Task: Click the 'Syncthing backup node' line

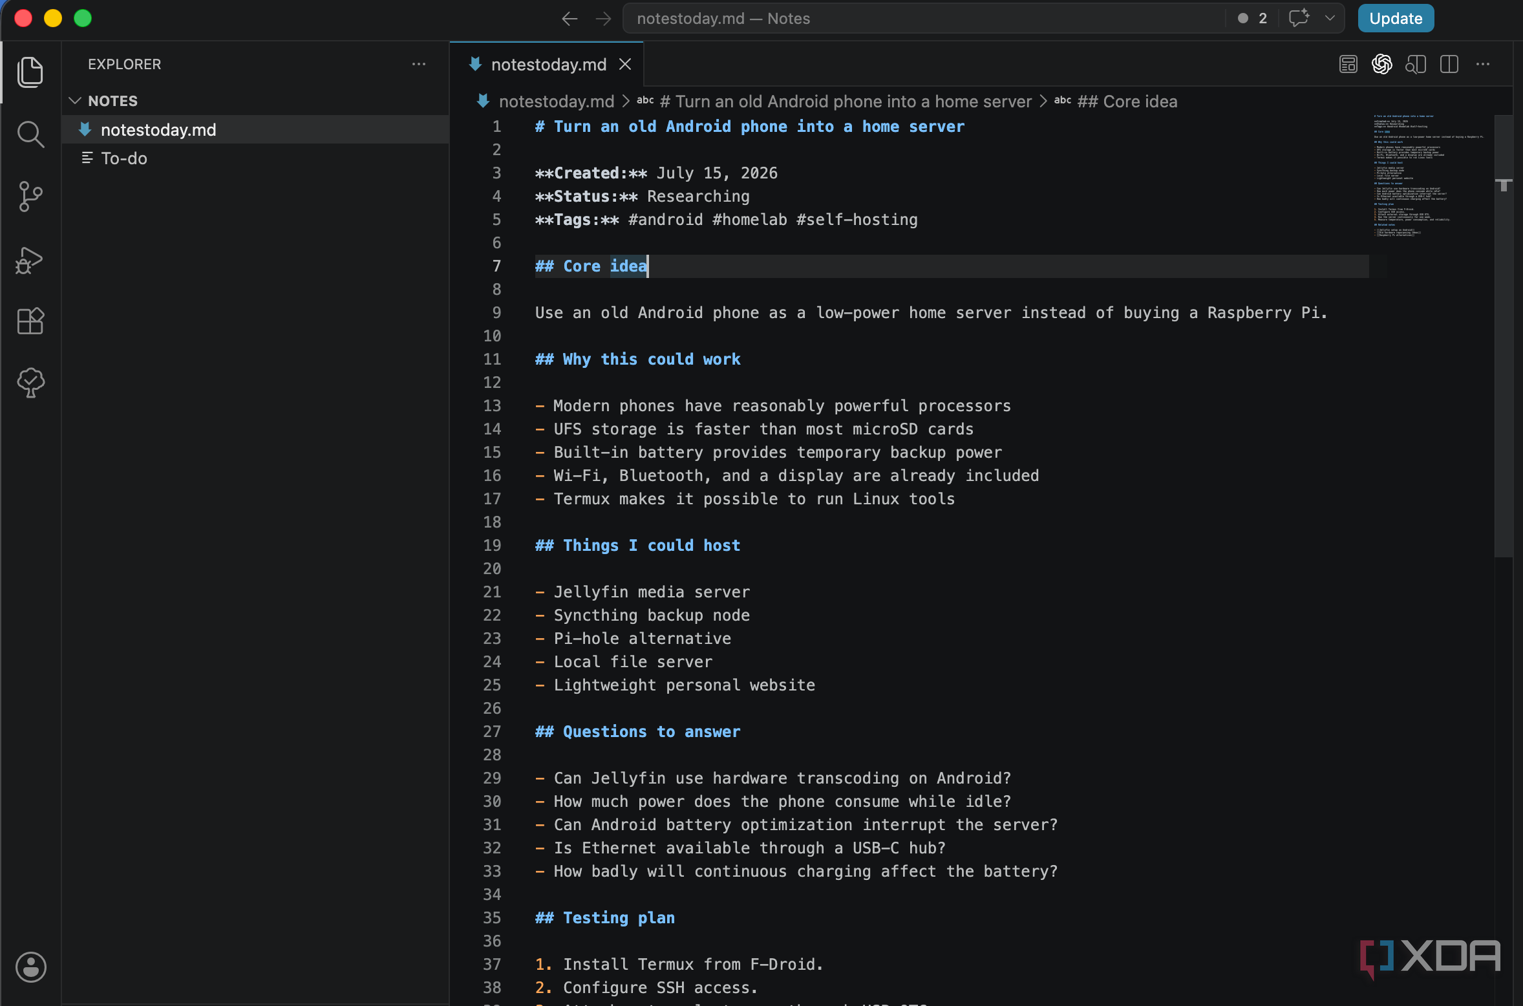Action: click(643, 615)
